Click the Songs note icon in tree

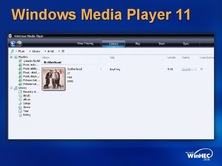20,103
